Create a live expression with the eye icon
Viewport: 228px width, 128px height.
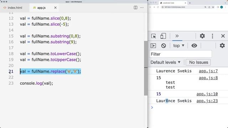pos(194,46)
